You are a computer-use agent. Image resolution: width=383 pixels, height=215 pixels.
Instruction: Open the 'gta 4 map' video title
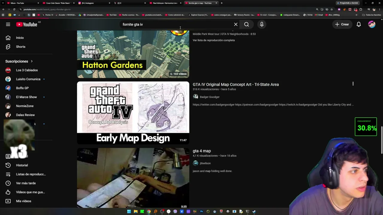[x=202, y=151]
